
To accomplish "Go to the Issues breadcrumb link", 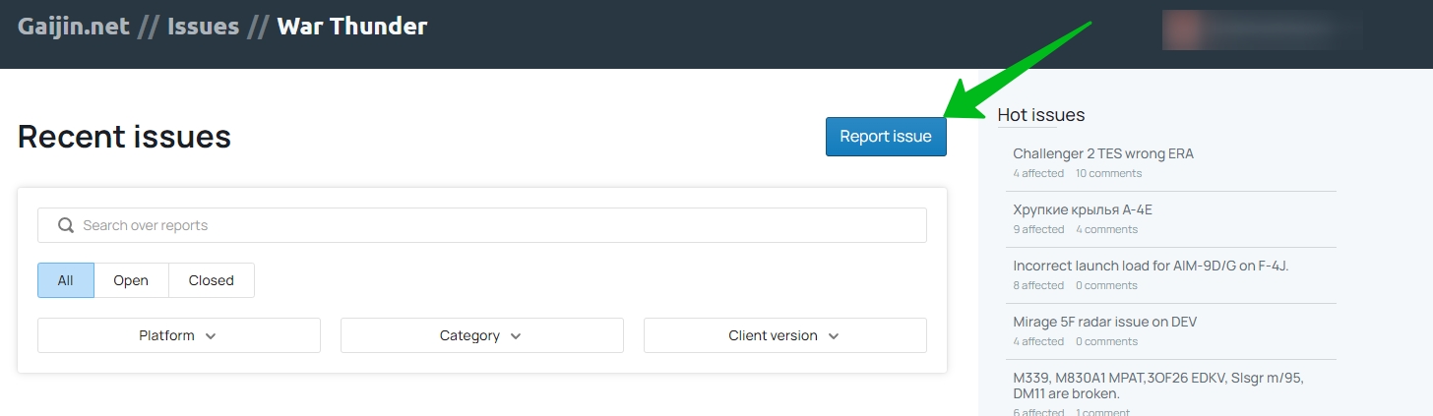I will coord(203,27).
